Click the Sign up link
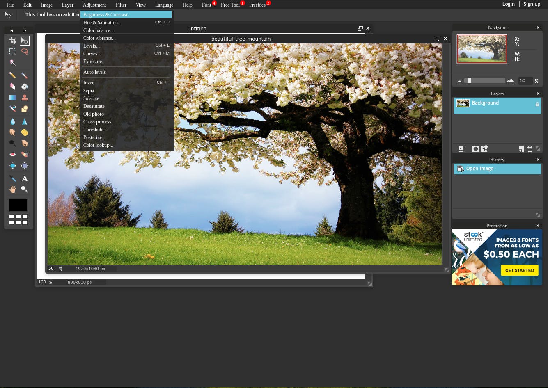The height and width of the screenshot is (388, 548). [532, 4]
